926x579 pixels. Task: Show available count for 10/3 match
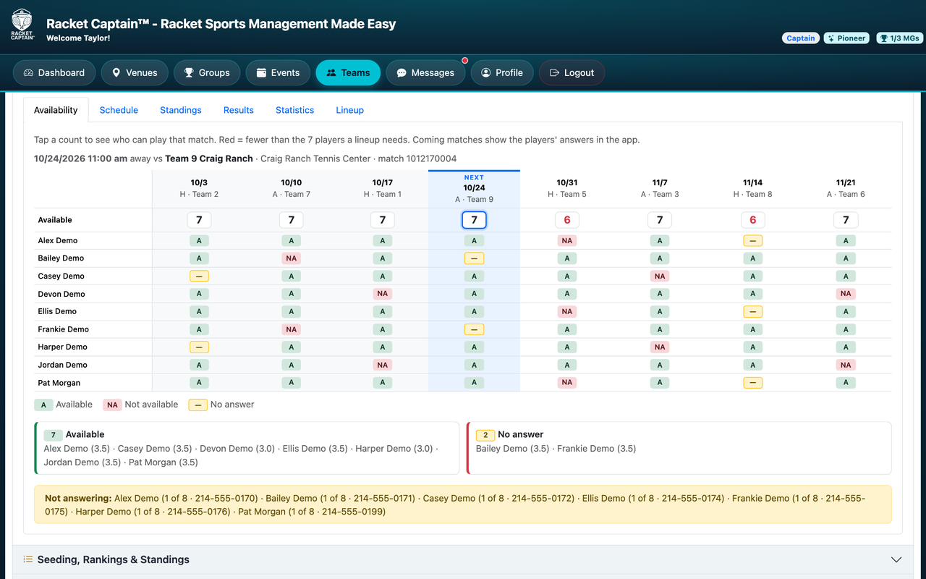(199, 220)
